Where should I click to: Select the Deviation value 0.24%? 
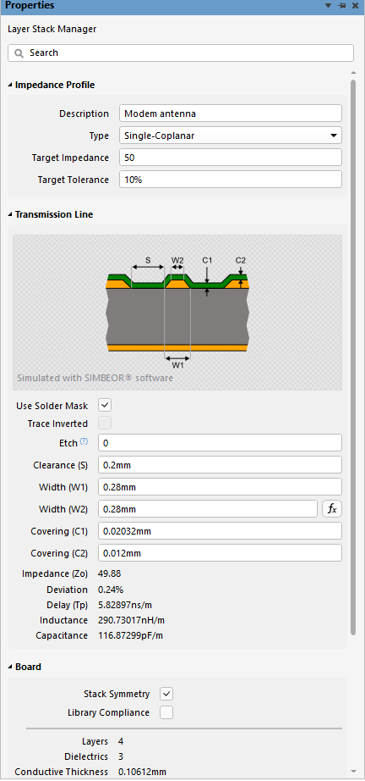tap(111, 590)
